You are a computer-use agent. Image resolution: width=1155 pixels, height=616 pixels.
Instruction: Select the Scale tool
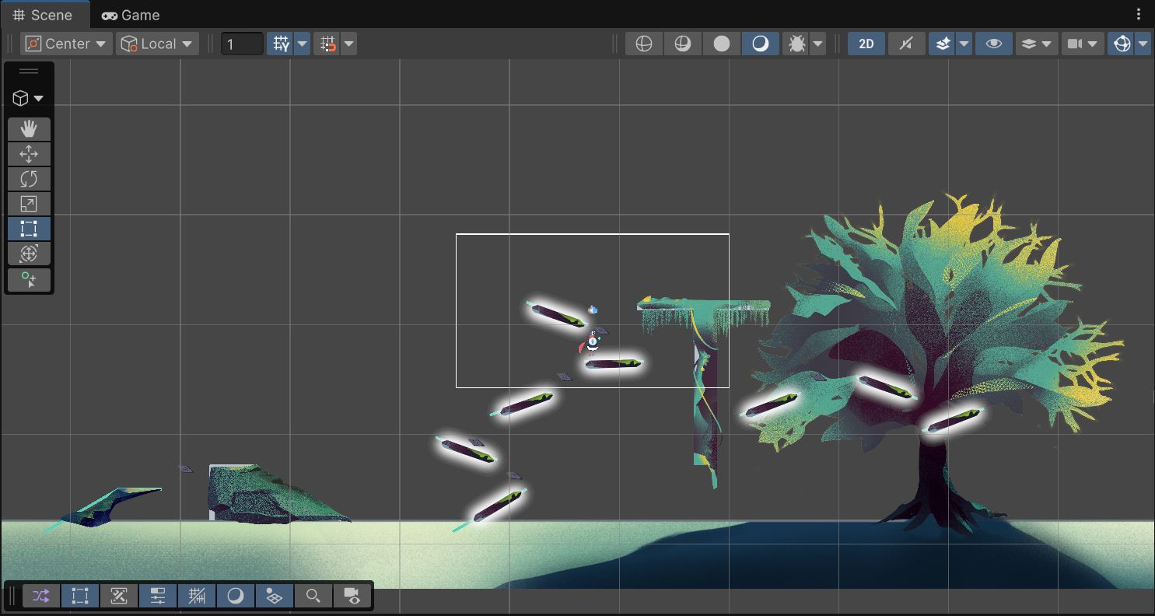pyautogui.click(x=29, y=204)
